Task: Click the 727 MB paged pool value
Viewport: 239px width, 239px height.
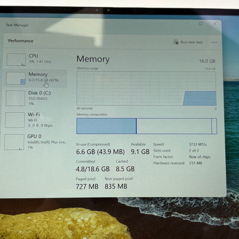Action: click(x=87, y=187)
